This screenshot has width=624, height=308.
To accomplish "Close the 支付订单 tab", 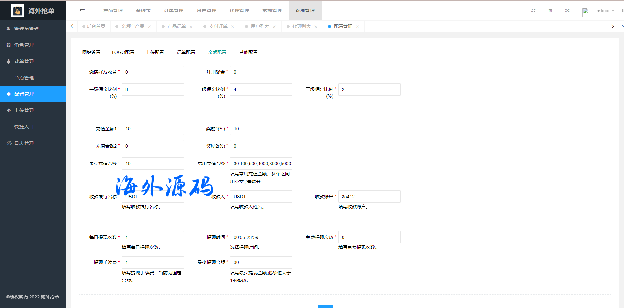I will [x=233, y=27].
